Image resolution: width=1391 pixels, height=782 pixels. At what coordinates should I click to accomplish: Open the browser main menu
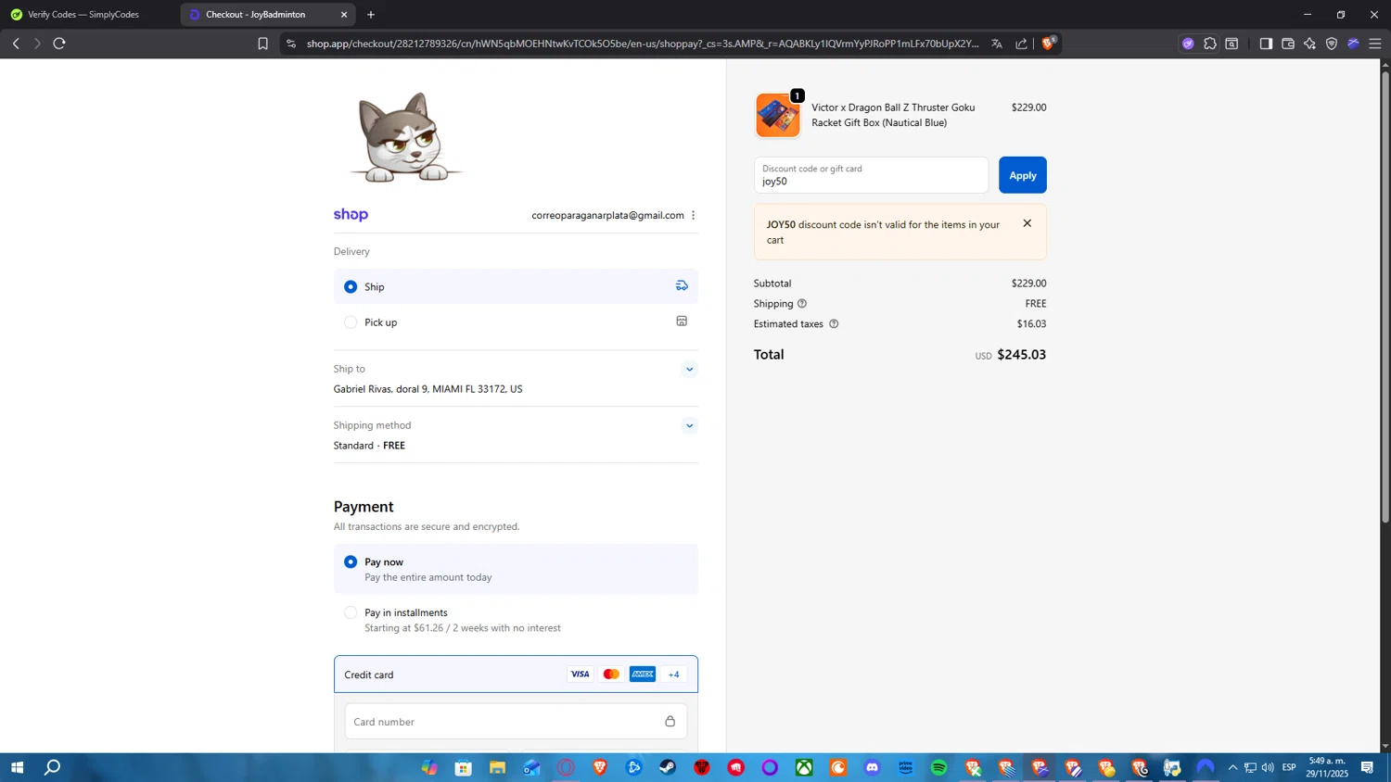1375,44
